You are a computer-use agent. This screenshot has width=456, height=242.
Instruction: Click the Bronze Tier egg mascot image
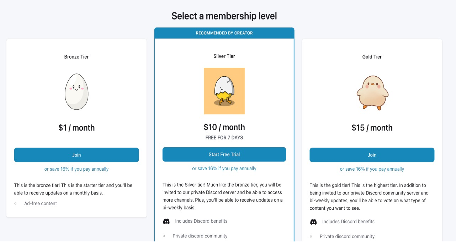pyautogui.click(x=76, y=91)
